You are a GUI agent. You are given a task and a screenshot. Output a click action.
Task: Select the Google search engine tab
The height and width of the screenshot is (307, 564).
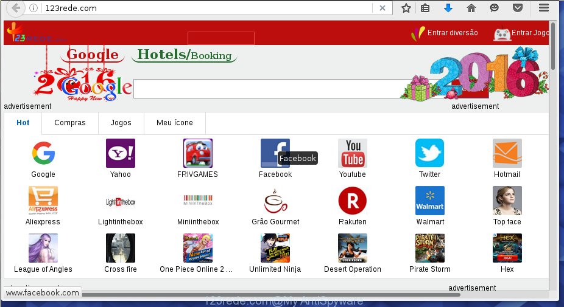coord(93,55)
